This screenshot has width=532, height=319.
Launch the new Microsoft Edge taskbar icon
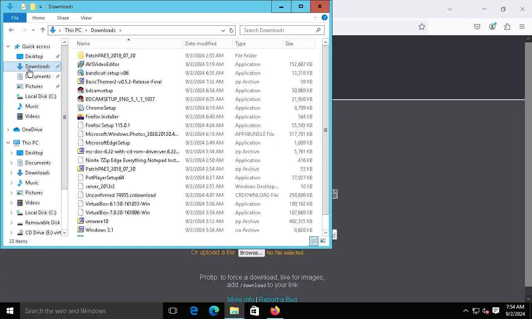(x=214, y=311)
